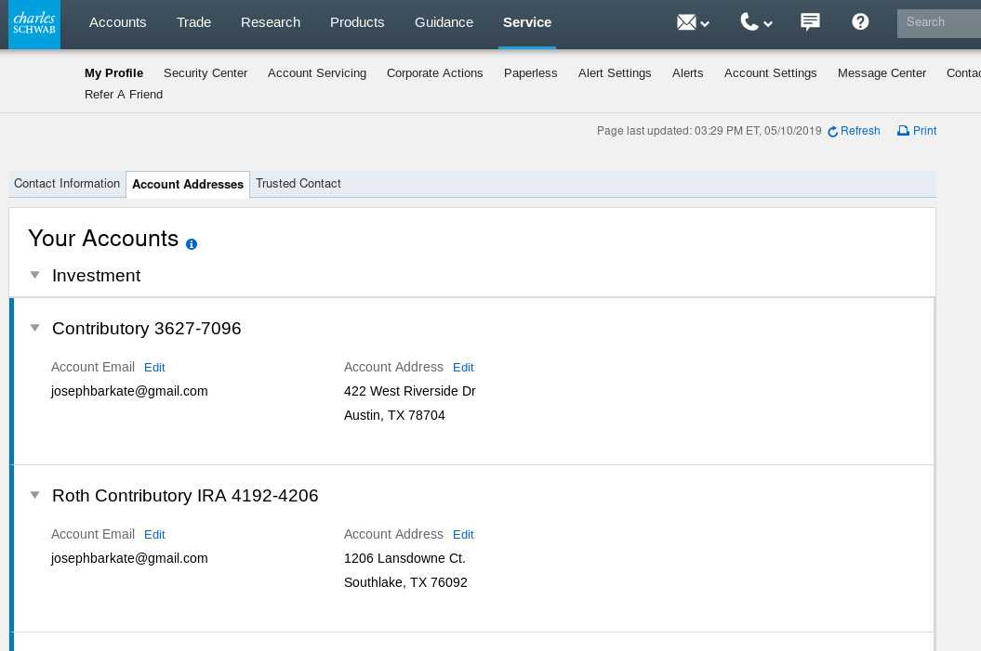Go to Account Settings
Viewport: 981px width, 651px height.
(x=770, y=73)
